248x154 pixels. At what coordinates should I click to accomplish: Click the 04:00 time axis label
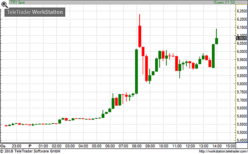click(x=83, y=146)
